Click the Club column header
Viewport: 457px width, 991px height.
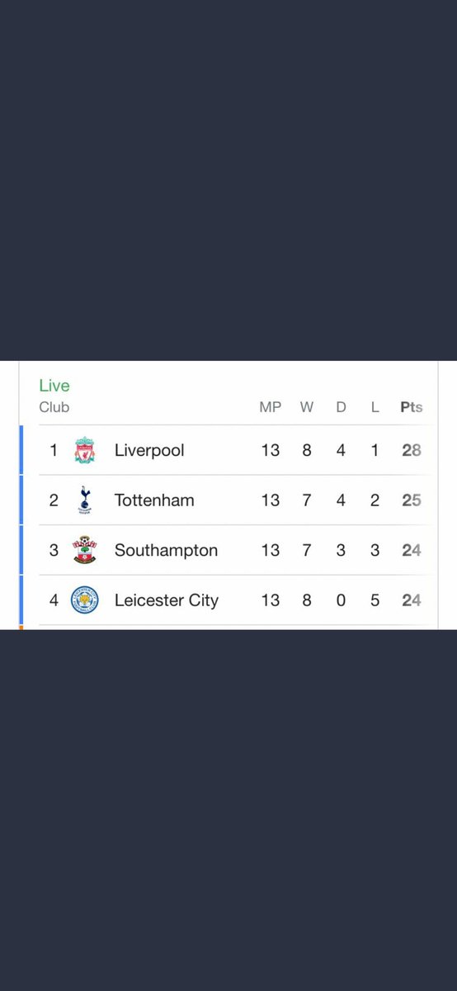click(x=54, y=407)
